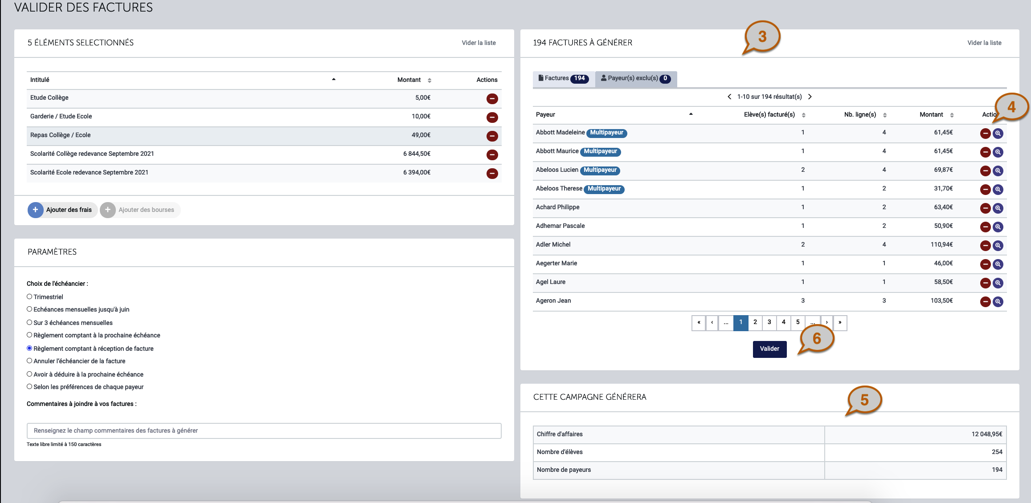This screenshot has height=503, width=1031.
Task: Exclude payer Abbott Madeleine with minus icon
Action: pyautogui.click(x=985, y=133)
